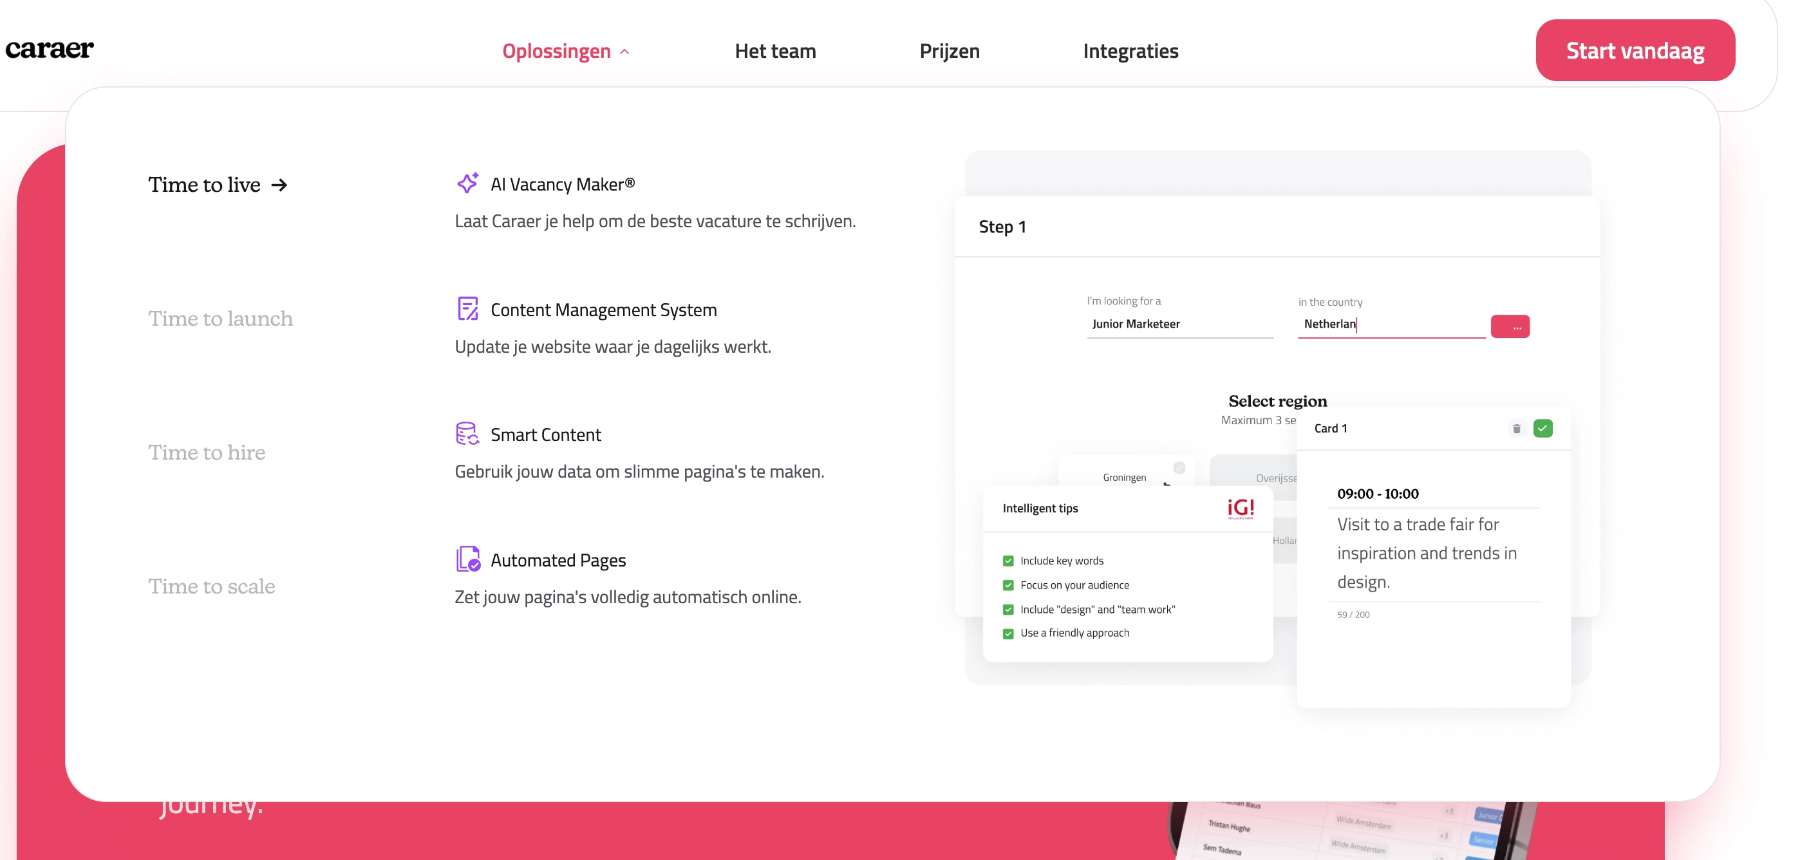Select the Time to launch section
The width and height of the screenshot is (1800, 860).
(x=220, y=319)
